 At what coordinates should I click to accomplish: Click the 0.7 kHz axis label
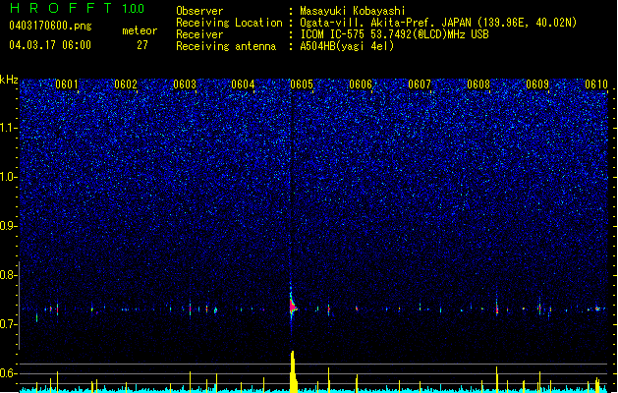[9, 324]
